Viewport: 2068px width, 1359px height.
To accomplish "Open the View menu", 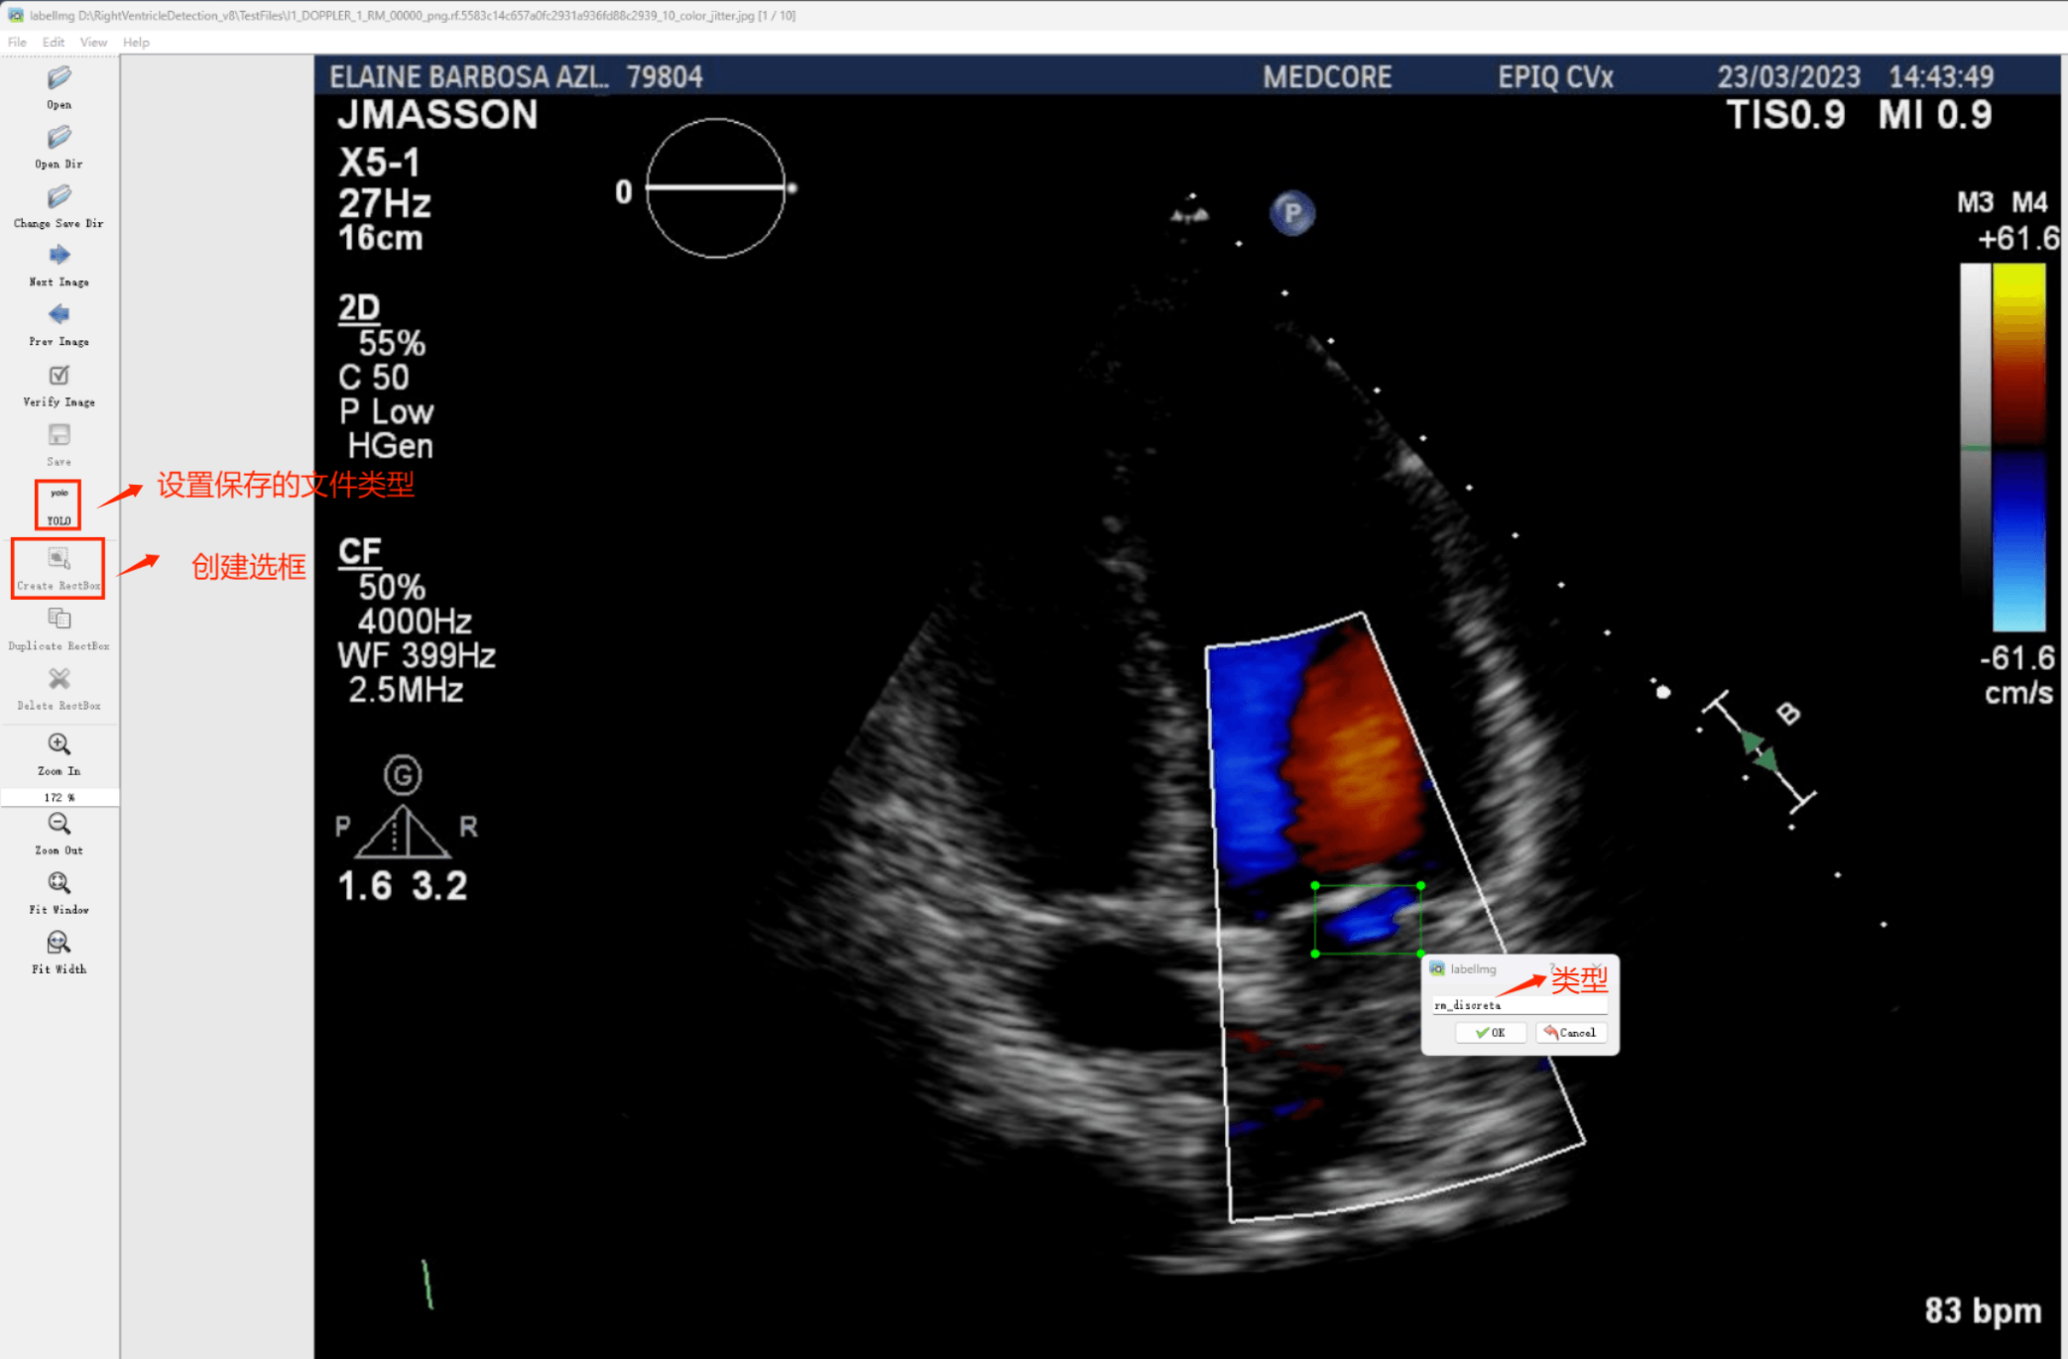I will [93, 43].
